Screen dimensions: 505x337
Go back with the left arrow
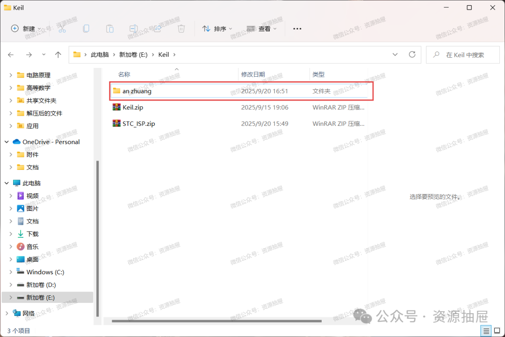coord(11,55)
